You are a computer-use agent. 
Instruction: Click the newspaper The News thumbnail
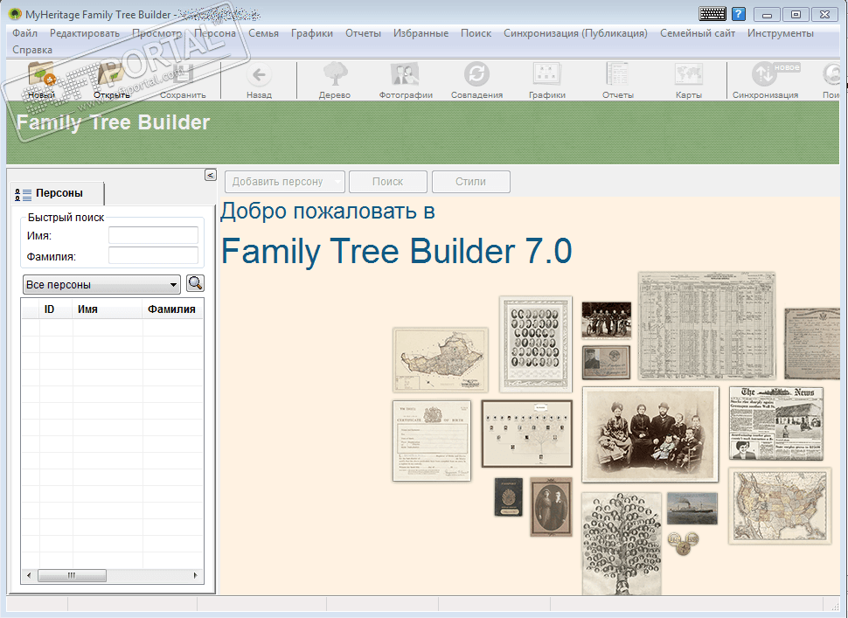776,423
